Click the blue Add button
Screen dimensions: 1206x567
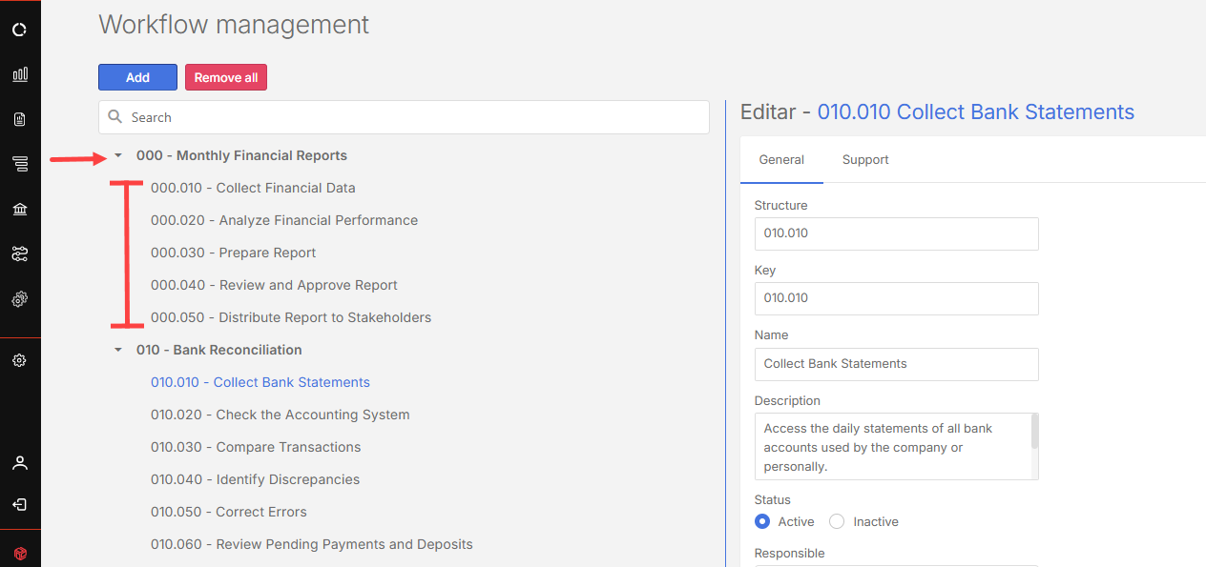point(137,77)
